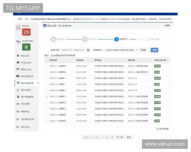Click the hint text 您还需要选择7天现场教育
191x152 pixels.
click(63, 55)
